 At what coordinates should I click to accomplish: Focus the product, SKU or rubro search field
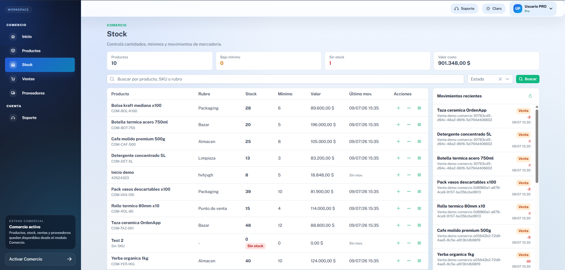[285, 79]
